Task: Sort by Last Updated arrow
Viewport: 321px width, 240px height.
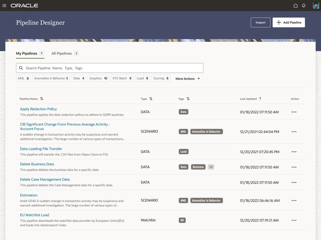Action: click(260, 99)
